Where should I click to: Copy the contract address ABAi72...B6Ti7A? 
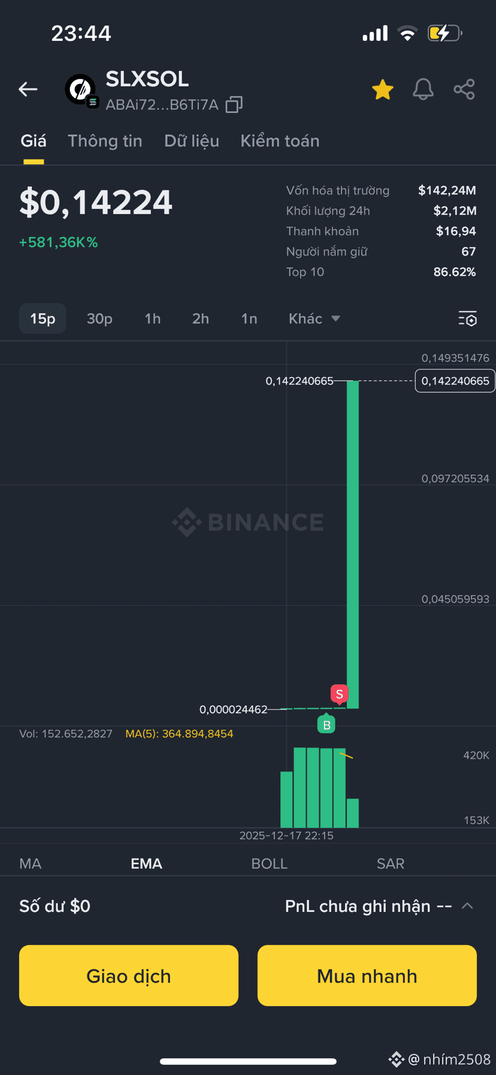tap(234, 105)
